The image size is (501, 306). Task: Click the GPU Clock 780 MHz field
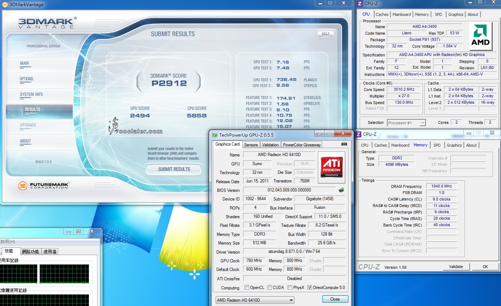[254, 260]
